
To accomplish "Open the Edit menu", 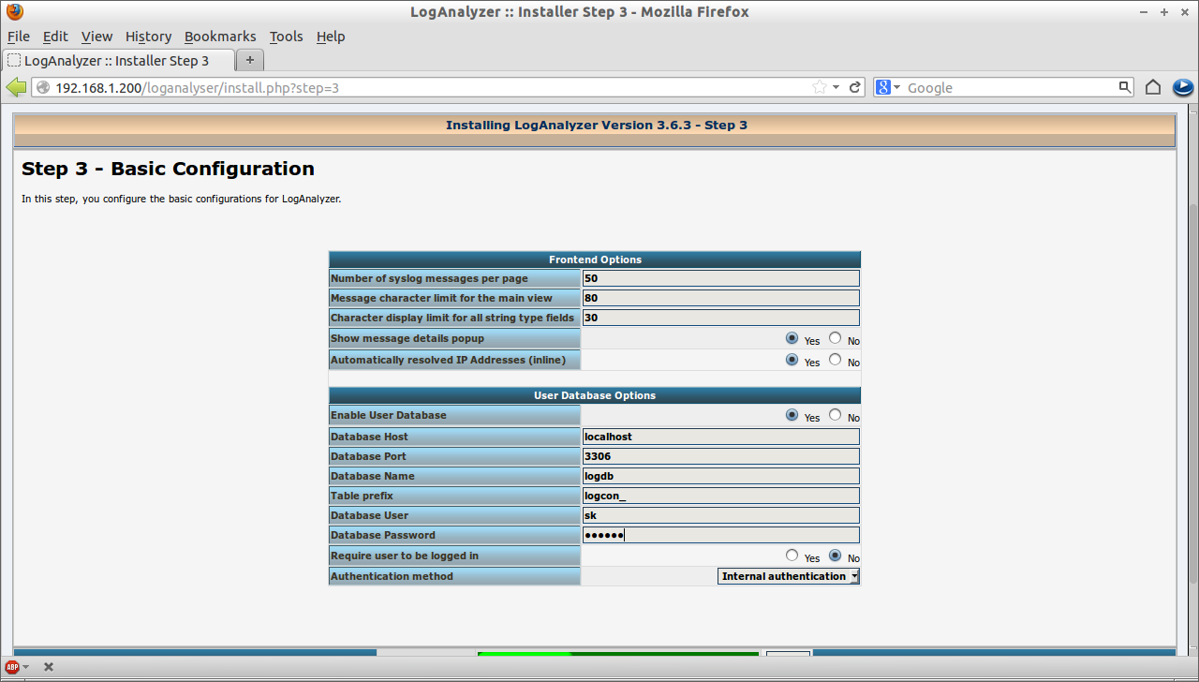I will pos(55,37).
